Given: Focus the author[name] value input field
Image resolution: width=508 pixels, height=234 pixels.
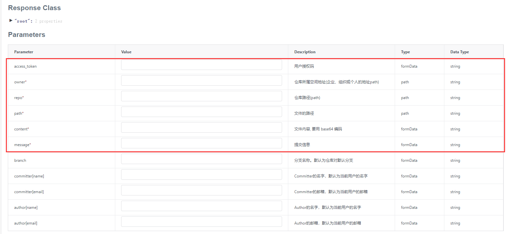Looking at the screenshot, I should (x=201, y=206).
